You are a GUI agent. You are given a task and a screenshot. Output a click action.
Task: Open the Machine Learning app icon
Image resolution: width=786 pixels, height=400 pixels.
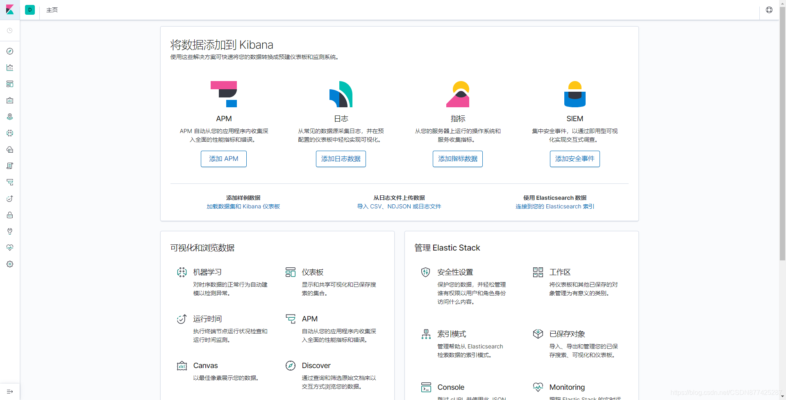tap(10, 133)
